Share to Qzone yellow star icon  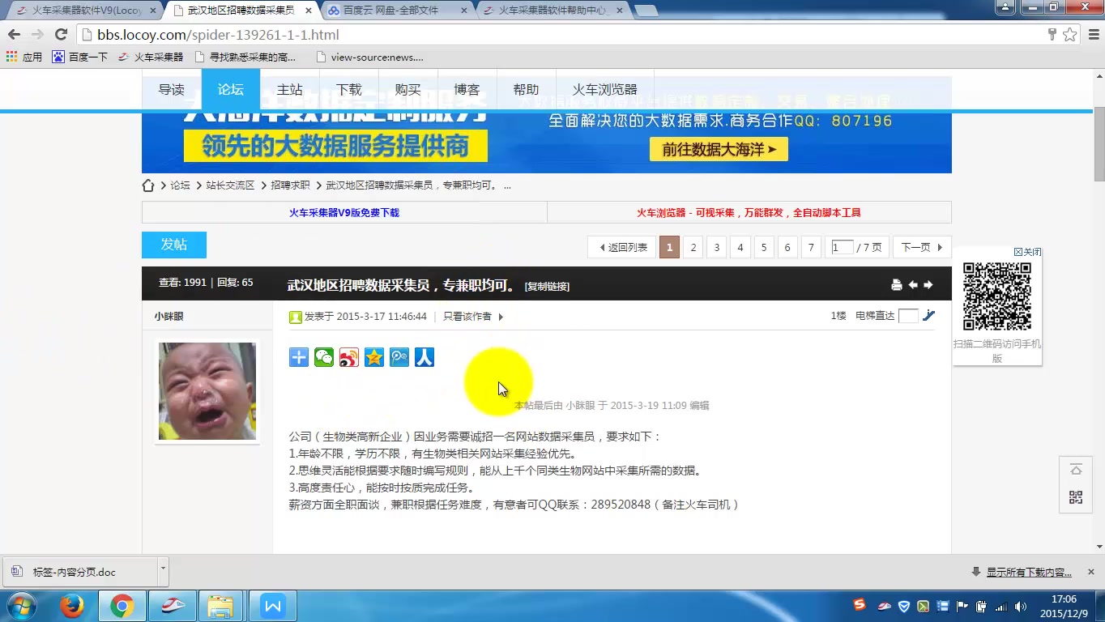tap(374, 357)
